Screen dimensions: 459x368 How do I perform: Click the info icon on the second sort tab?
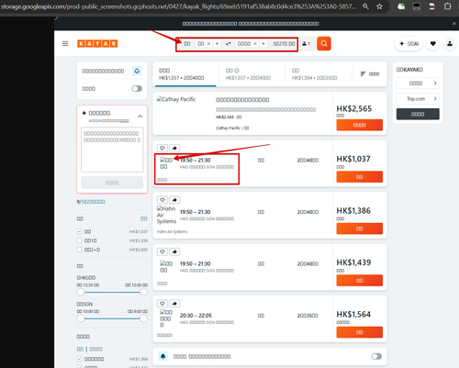pos(237,71)
